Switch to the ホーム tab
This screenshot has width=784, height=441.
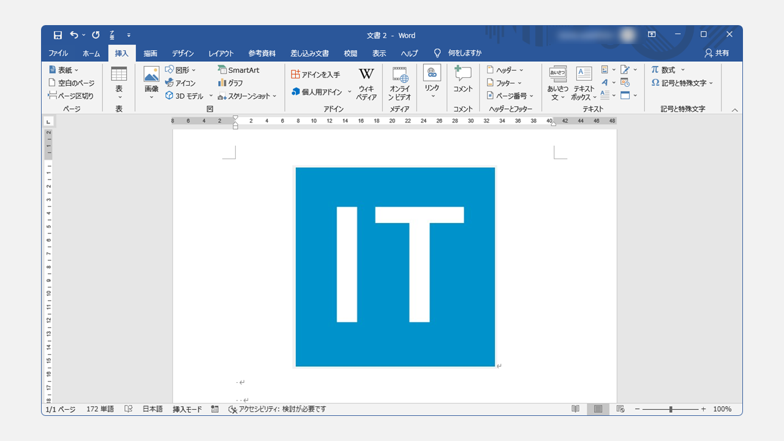tap(91, 53)
